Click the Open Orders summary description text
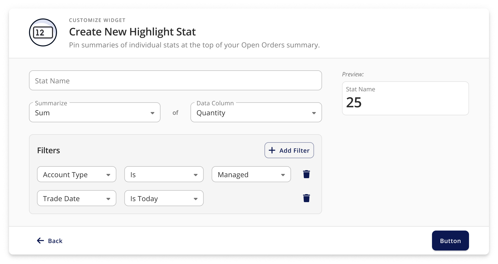 click(194, 45)
